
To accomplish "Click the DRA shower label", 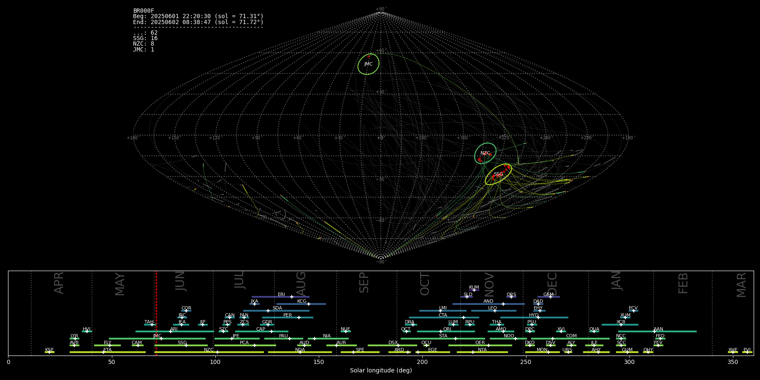I will [x=410, y=322].
